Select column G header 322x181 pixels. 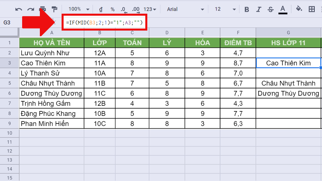tap(288, 33)
